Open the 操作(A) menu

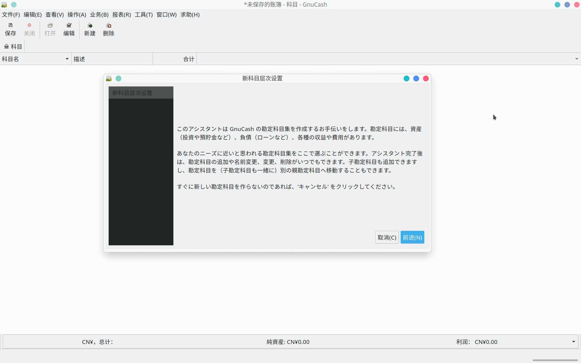[x=77, y=15]
